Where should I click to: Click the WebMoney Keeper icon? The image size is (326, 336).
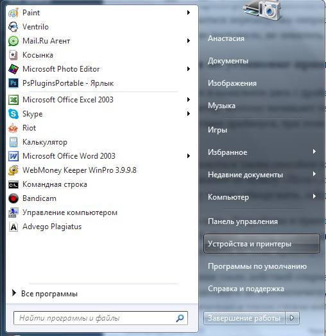click(x=13, y=170)
